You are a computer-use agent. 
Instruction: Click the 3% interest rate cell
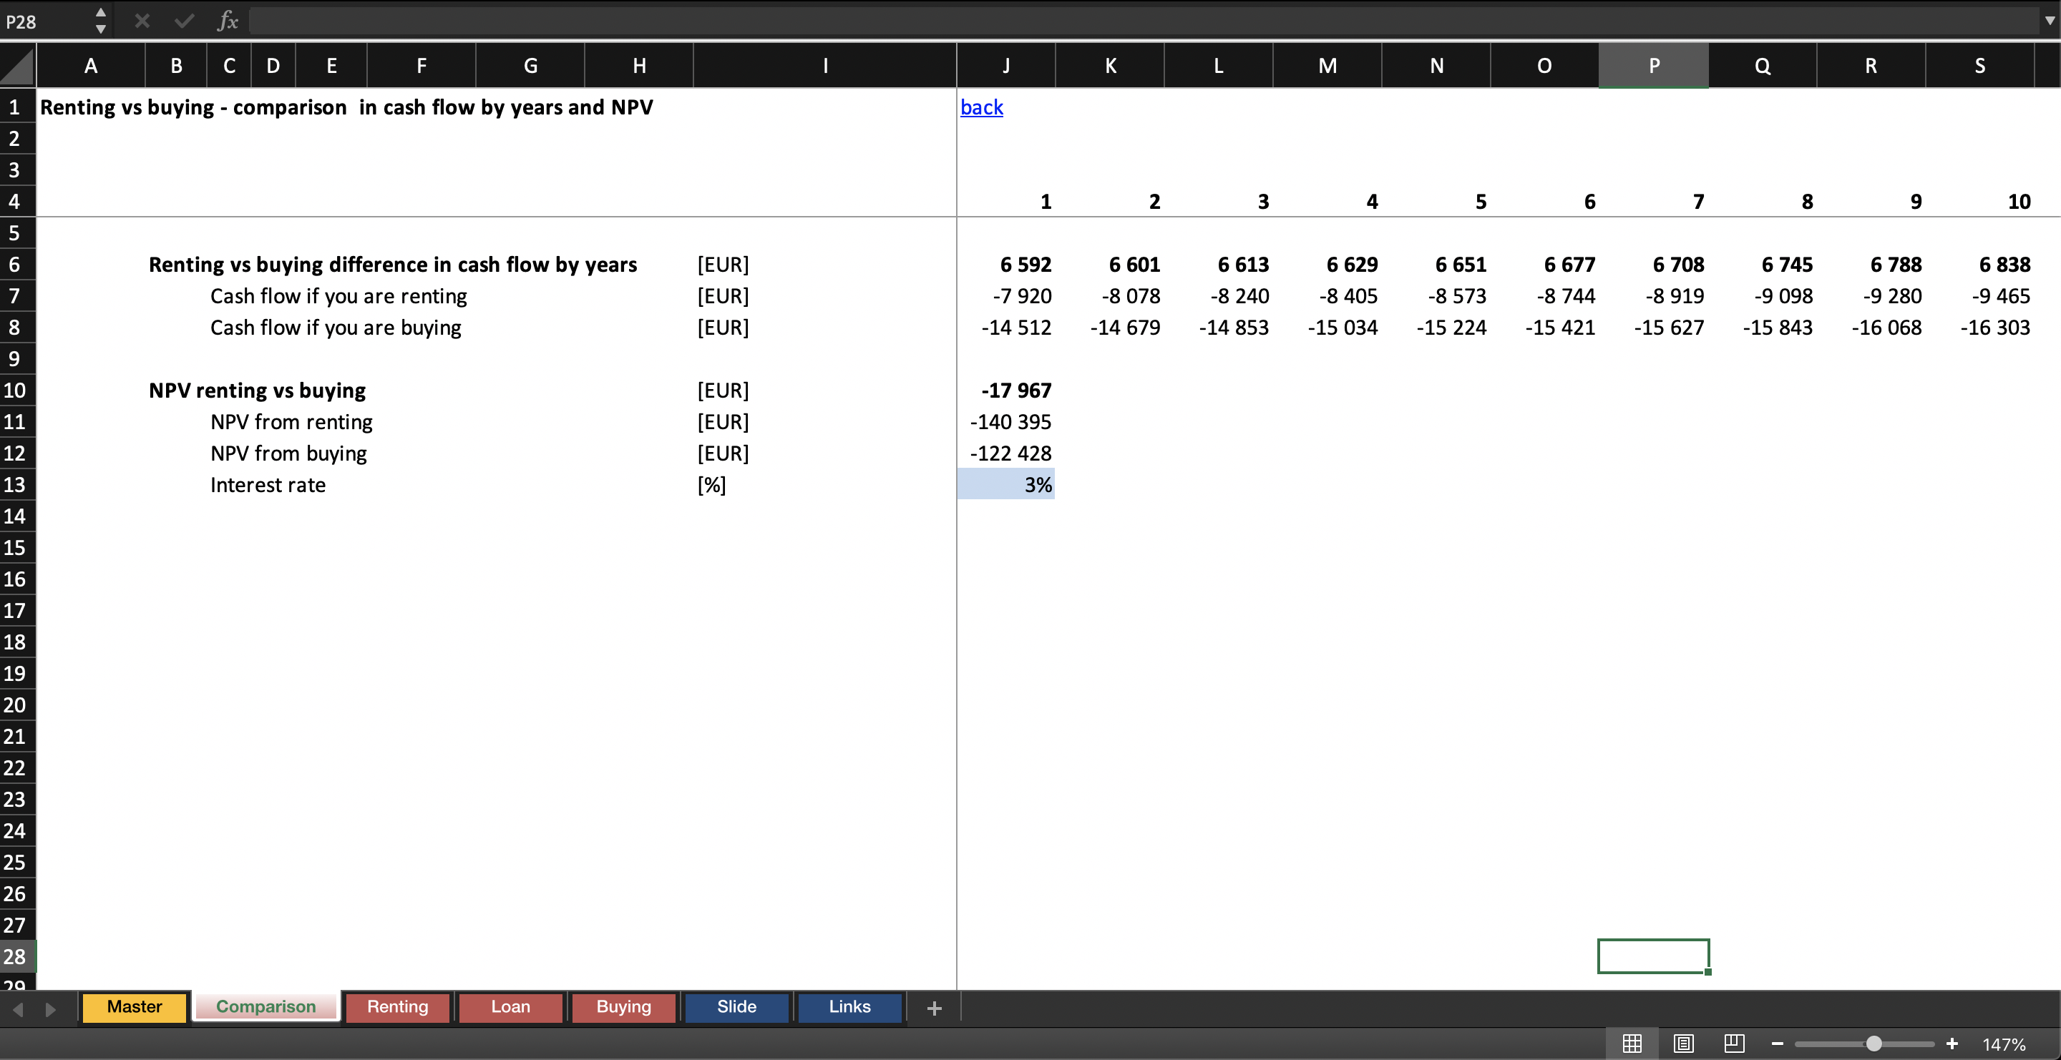tap(1005, 485)
